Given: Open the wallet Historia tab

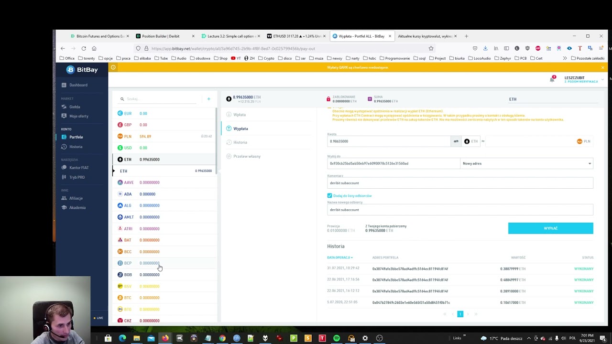Looking at the screenshot, I should pos(237,142).
